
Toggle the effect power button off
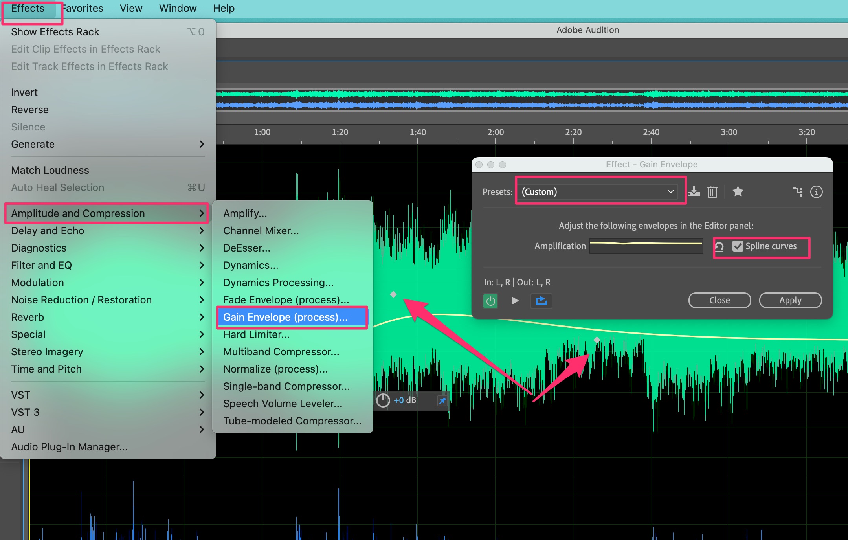tap(490, 301)
